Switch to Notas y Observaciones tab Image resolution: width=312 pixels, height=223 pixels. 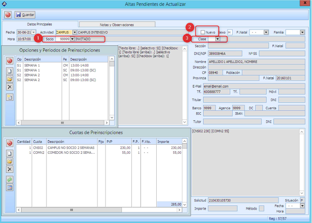point(117,24)
